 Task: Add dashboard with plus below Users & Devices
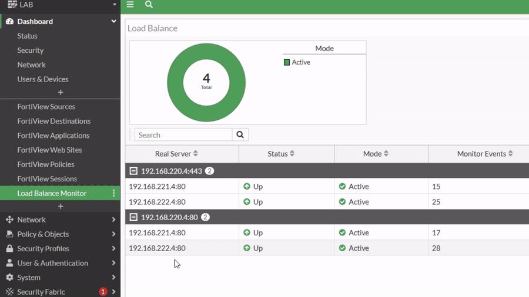coord(61,92)
